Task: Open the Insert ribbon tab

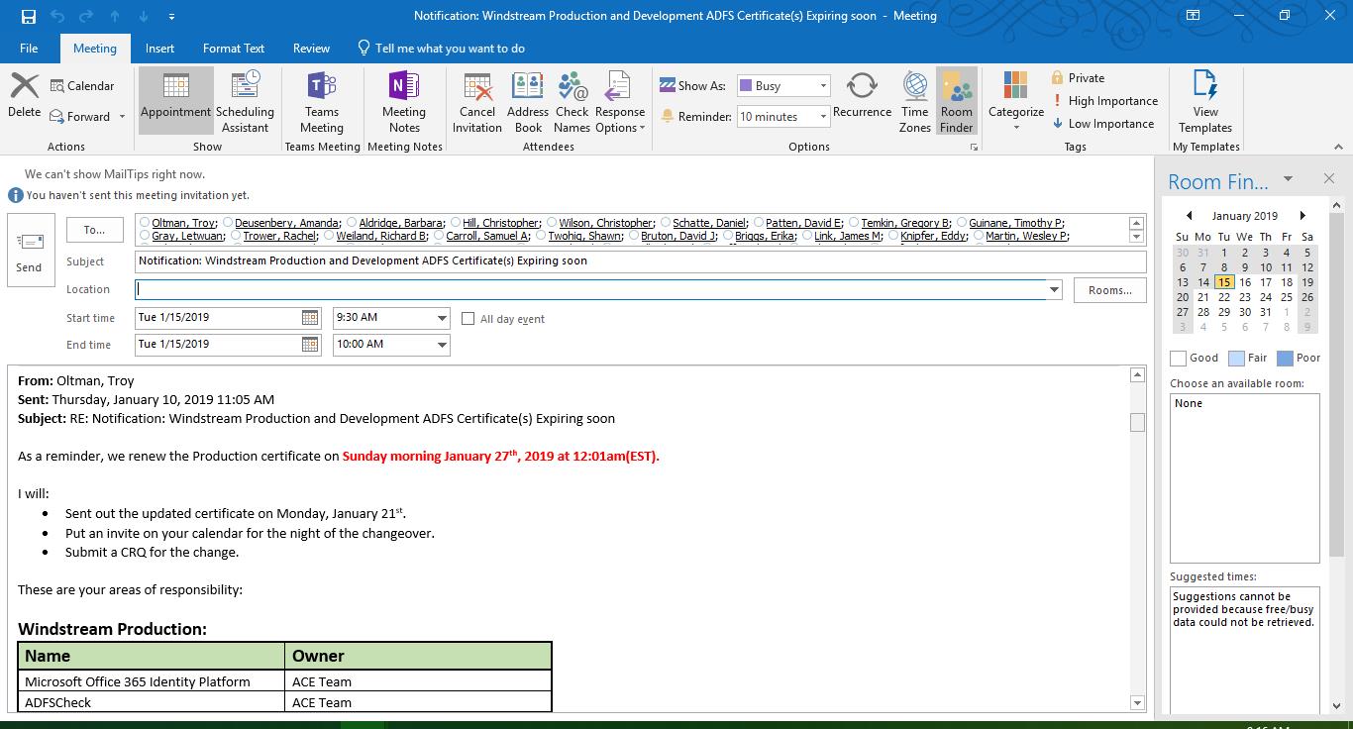Action: pyautogui.click(x=159, y=48)
